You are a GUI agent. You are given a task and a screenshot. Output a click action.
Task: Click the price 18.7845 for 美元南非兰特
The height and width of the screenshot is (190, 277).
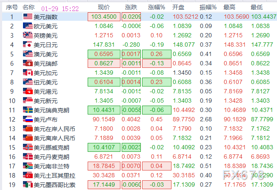coord(104,166)
